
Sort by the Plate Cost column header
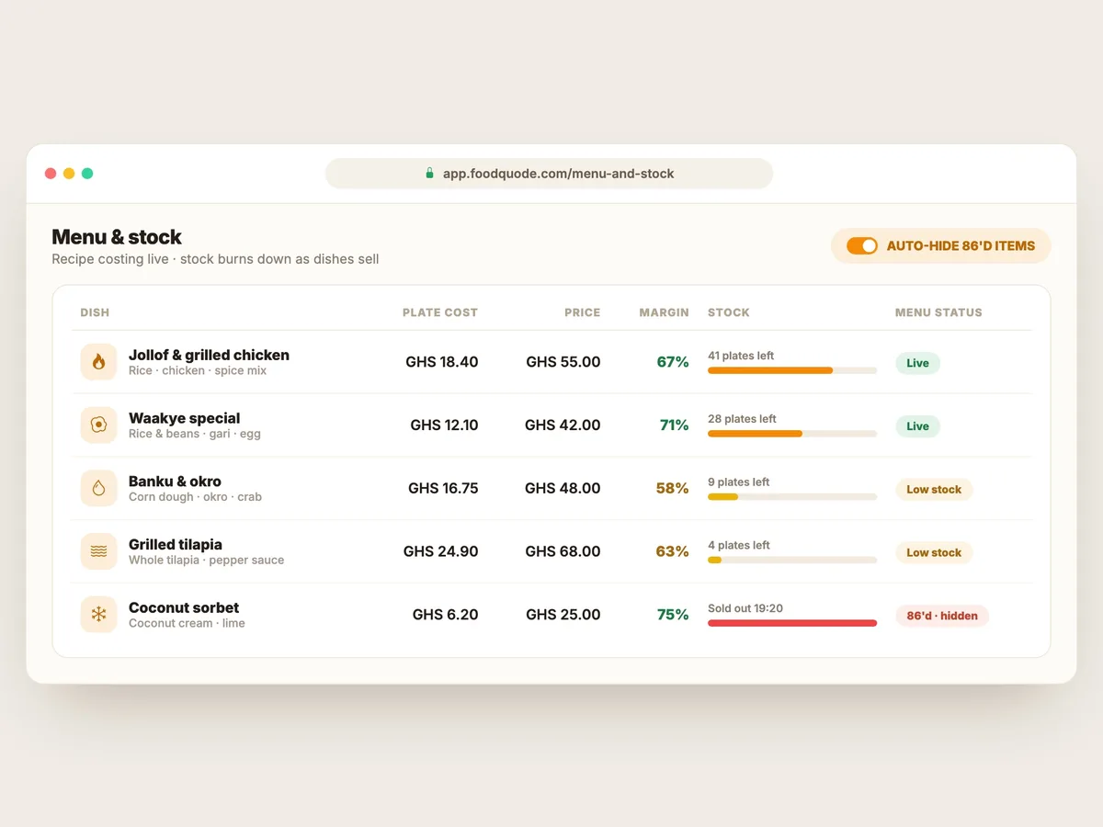440,312
